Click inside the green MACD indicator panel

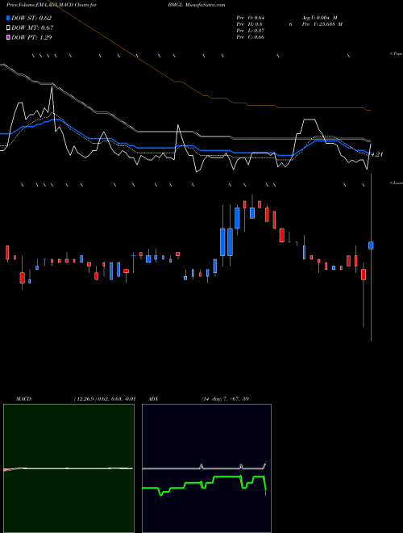pos(69,468)
